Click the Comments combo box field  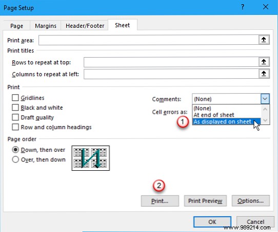click(226, 99)
